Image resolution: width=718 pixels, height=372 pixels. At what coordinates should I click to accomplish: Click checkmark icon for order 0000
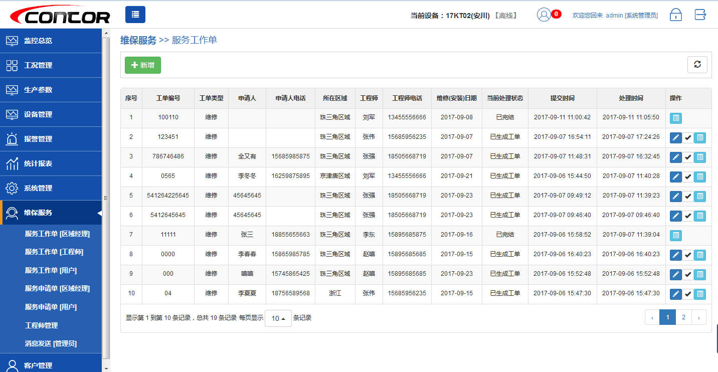pos(688,255)
